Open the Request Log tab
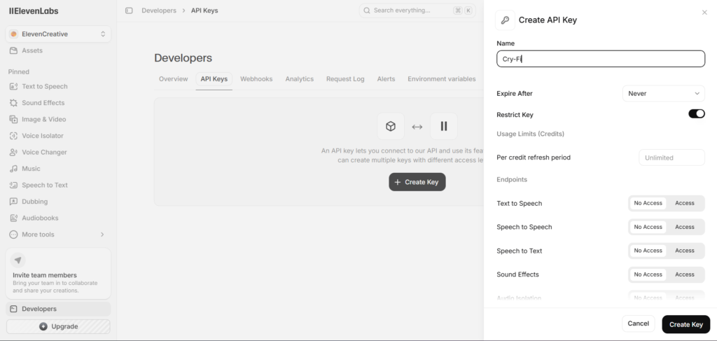Image resolution: width=717 pixels, height=341 pixels. point(345,79)
